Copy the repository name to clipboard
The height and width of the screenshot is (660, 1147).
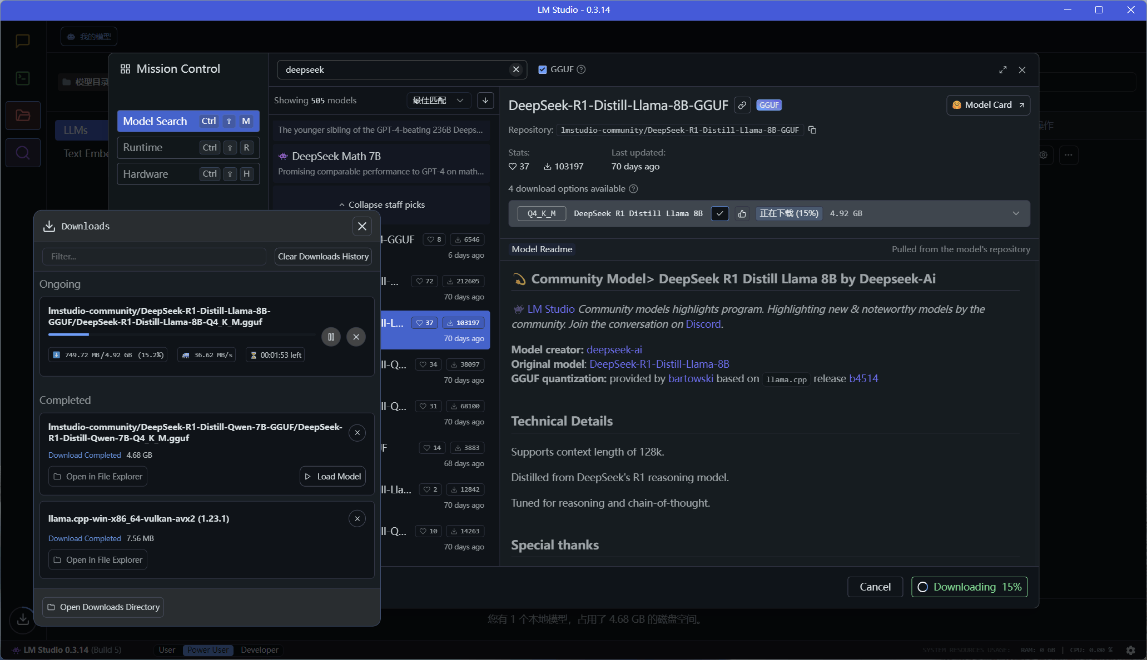812,130
